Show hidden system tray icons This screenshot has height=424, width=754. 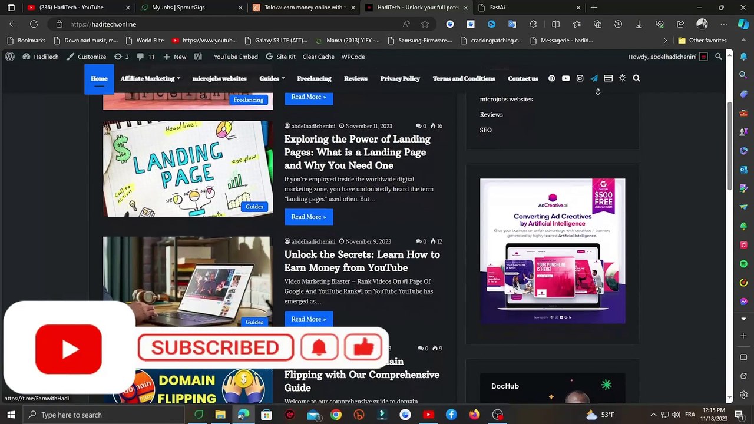pos(653,415)
